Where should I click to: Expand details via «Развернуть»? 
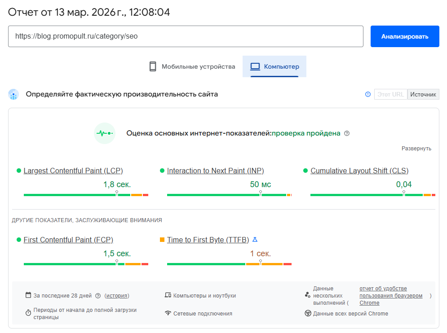click(x=416, y=148)
